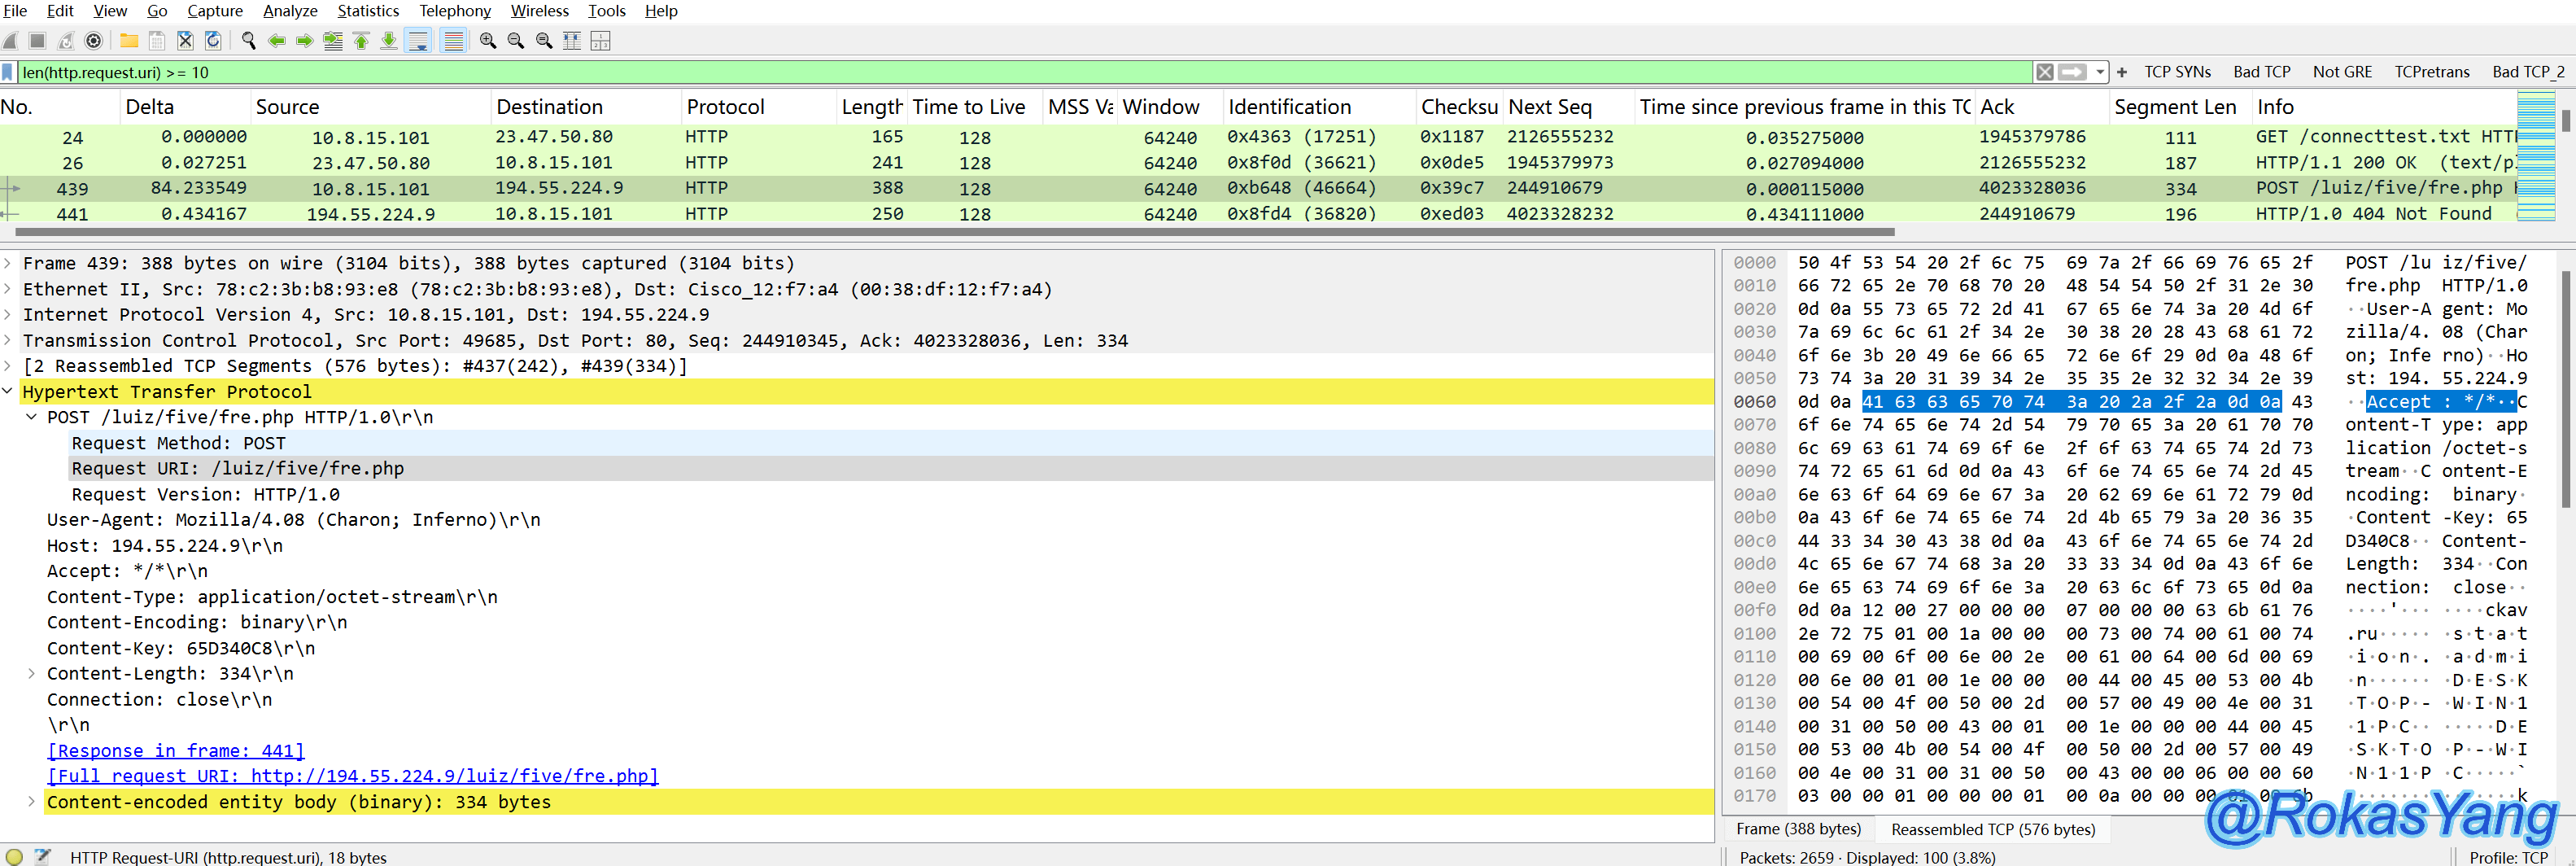Open display filter history dropdown arrow
Image resolution: width=2576 pixels, height=866 pixels.
click(2100, 72)
